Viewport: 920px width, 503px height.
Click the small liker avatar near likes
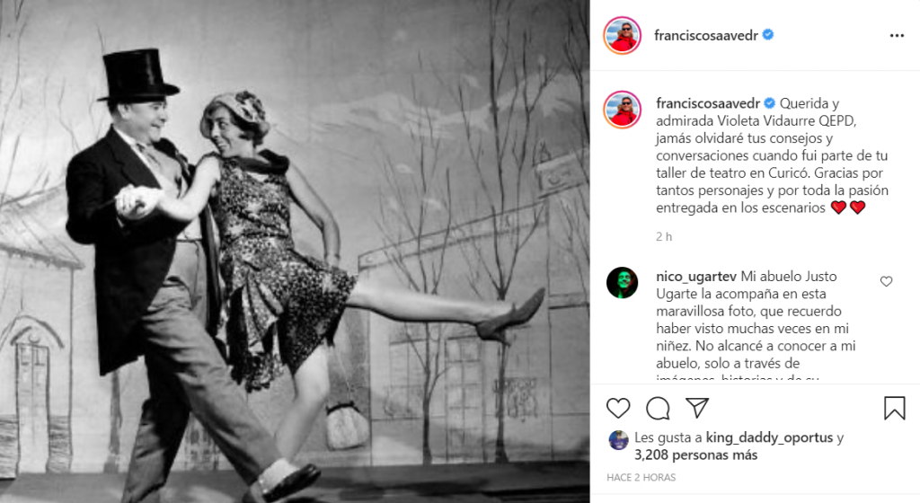pyautogui.click(x=618, y=440)
